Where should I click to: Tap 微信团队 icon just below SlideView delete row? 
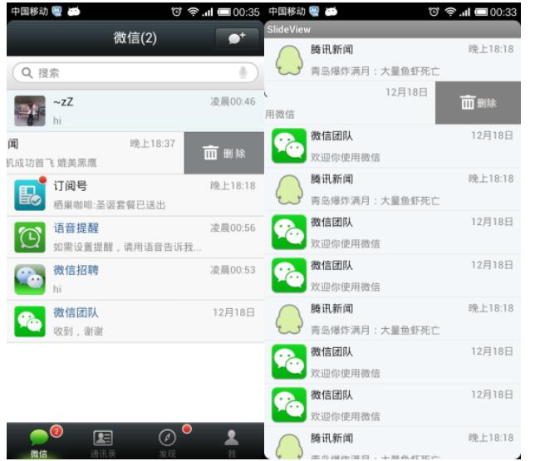[289, 146]
